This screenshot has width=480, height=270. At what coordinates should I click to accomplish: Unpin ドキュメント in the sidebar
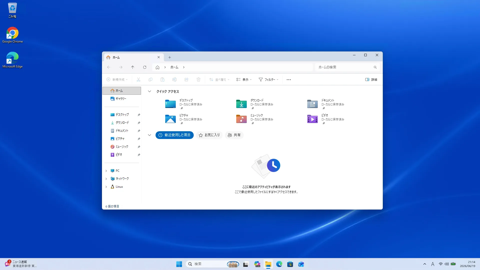[x=139, y=131]
